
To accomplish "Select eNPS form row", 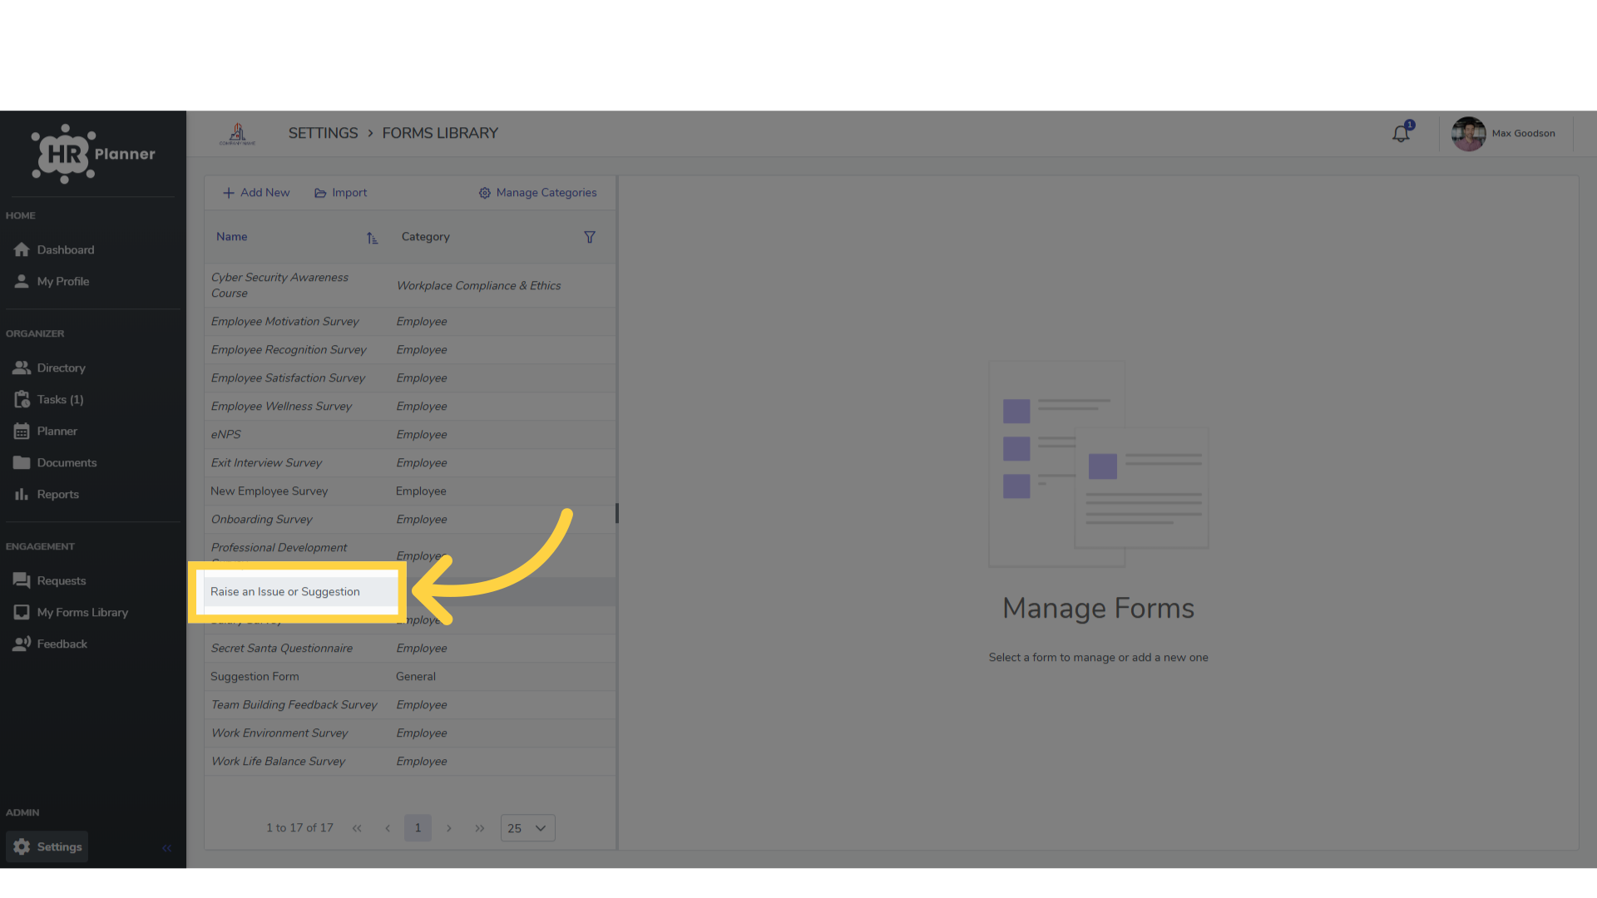I will [410, 435].
